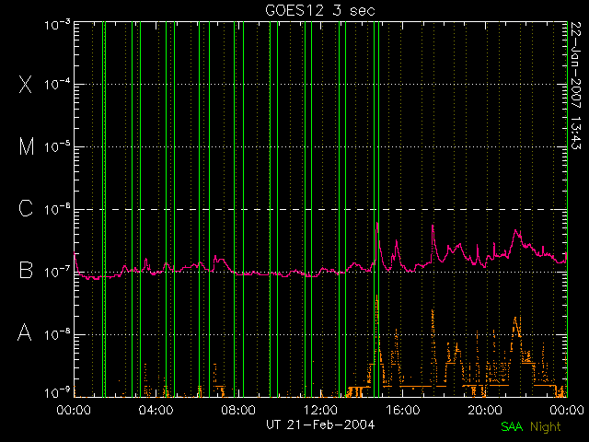The width and height of the screenshot is (589, 442).
Task: Click the 16:00 time axis label
Action: click(x=403, y=410)
